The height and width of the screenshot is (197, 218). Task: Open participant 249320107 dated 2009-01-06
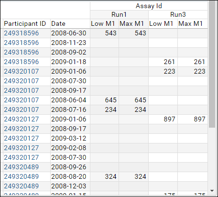coord(22,71)
